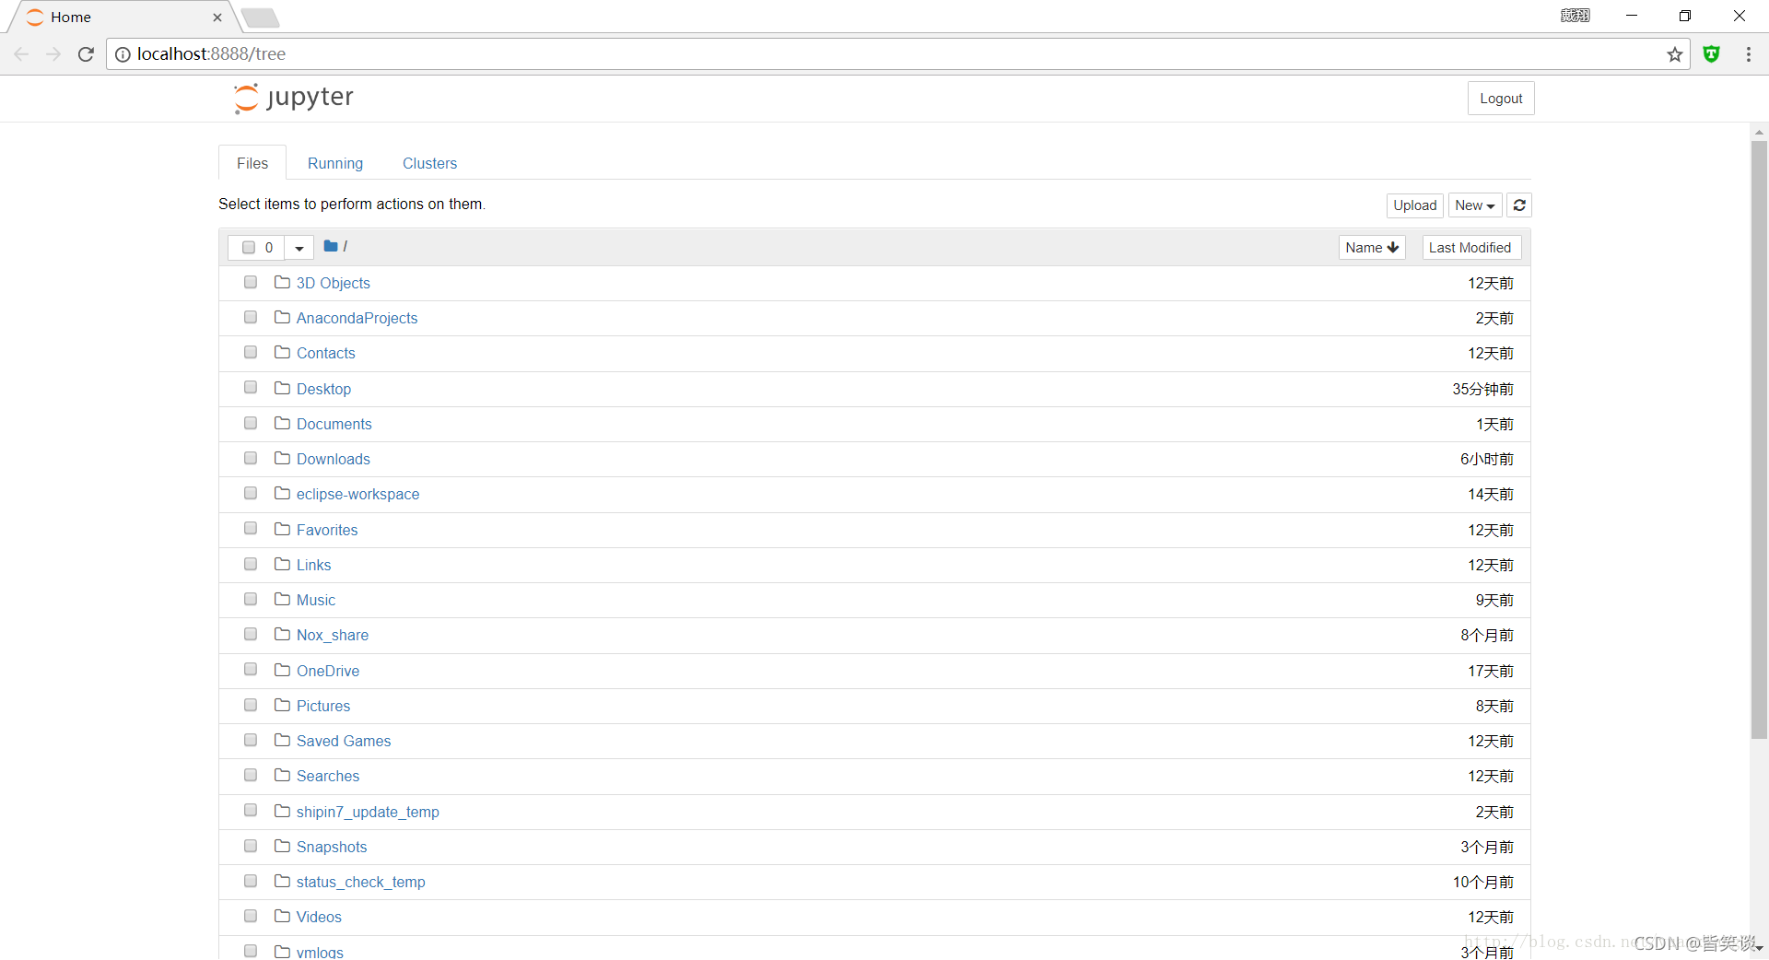Click the folder icon beside Downloads

click(x=282, y=458)
